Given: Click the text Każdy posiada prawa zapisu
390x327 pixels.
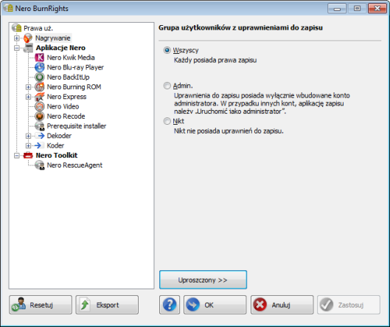Looking at the screenshot, I should [215, 61].
